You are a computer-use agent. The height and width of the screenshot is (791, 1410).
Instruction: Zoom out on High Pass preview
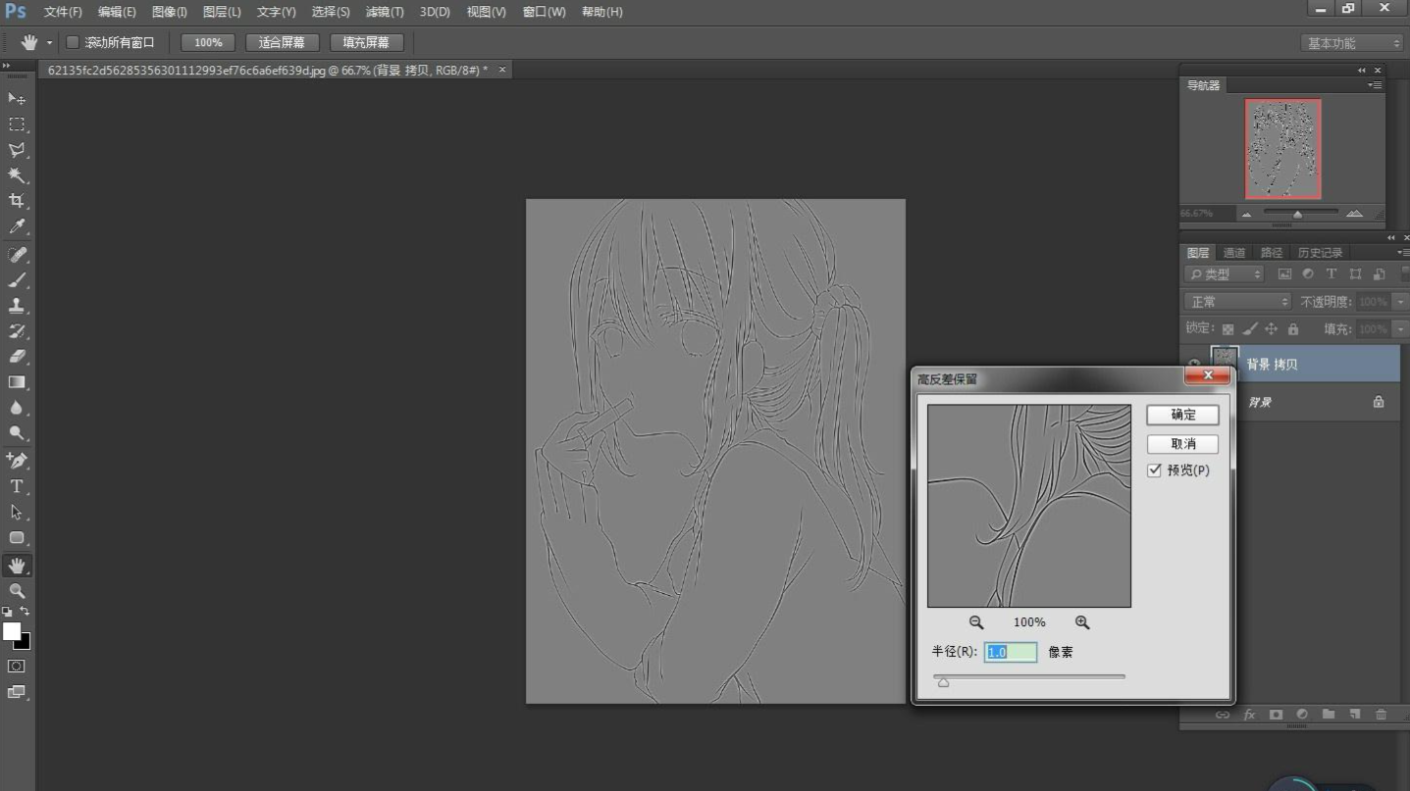point(976,622)
